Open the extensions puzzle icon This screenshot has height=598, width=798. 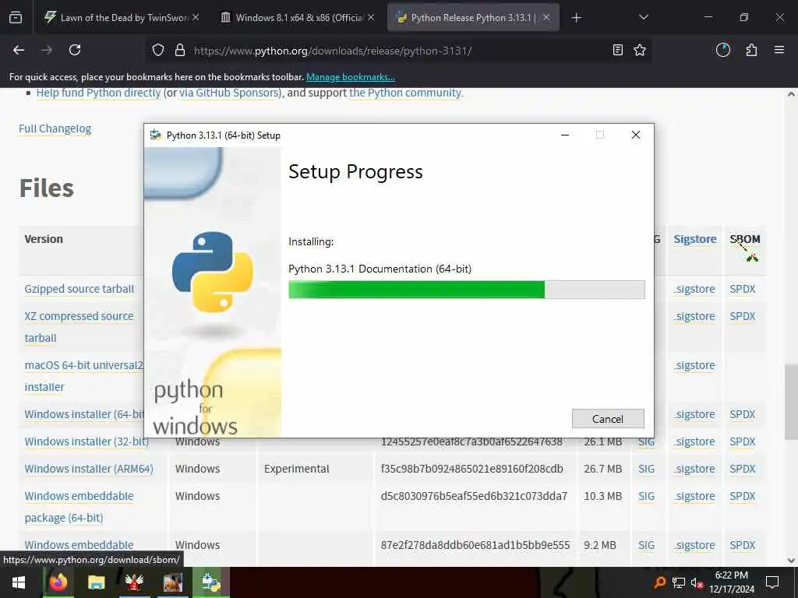tap(751, 50)
